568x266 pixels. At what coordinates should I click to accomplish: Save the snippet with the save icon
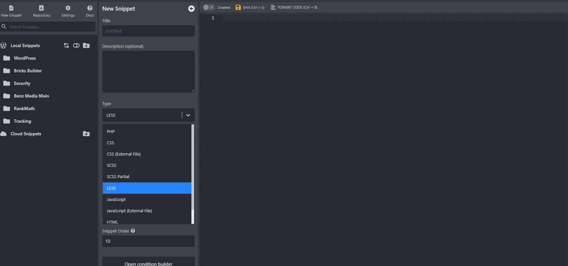coord(237,7)
